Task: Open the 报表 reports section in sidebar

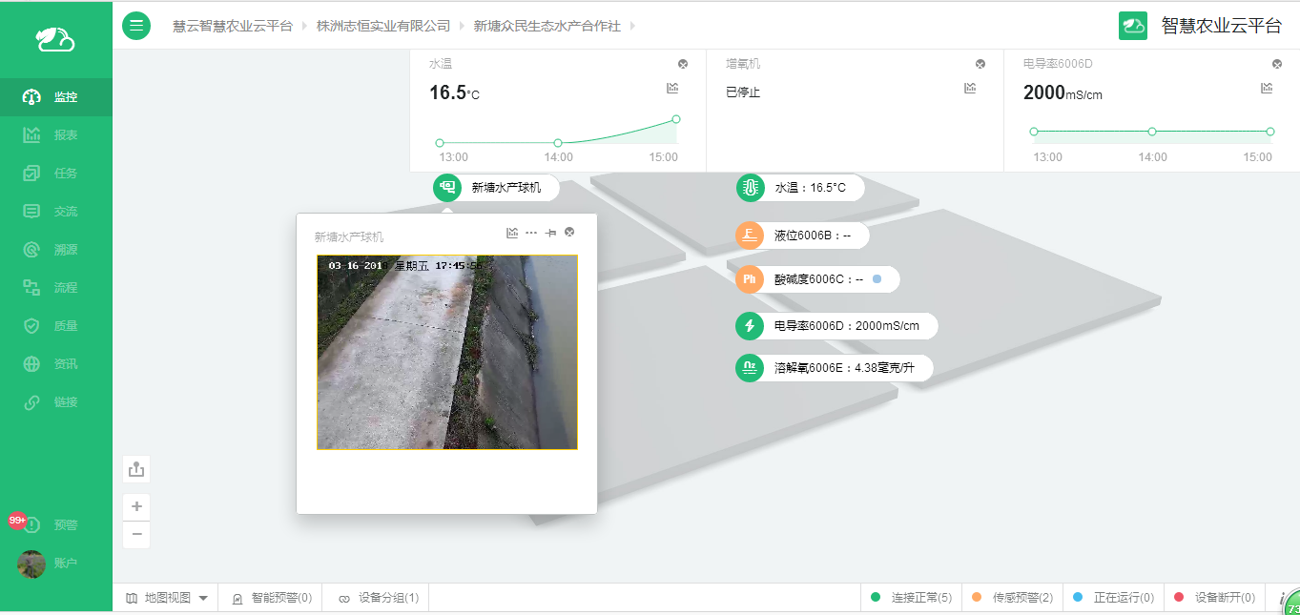Action: (x=55, y=135)
